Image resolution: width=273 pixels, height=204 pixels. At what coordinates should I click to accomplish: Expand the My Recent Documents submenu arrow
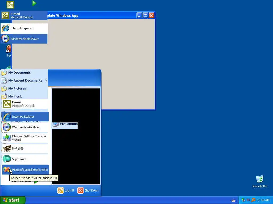(x=46, y=80)
